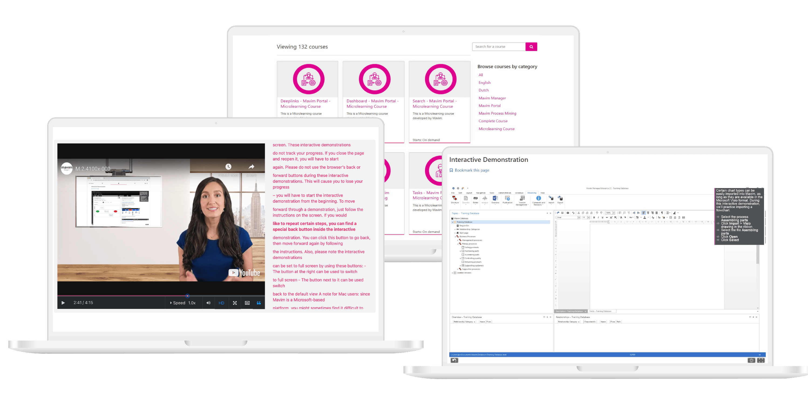
Task: Select the Modelling ribbon tab
Action: click(x=532, y=193)
